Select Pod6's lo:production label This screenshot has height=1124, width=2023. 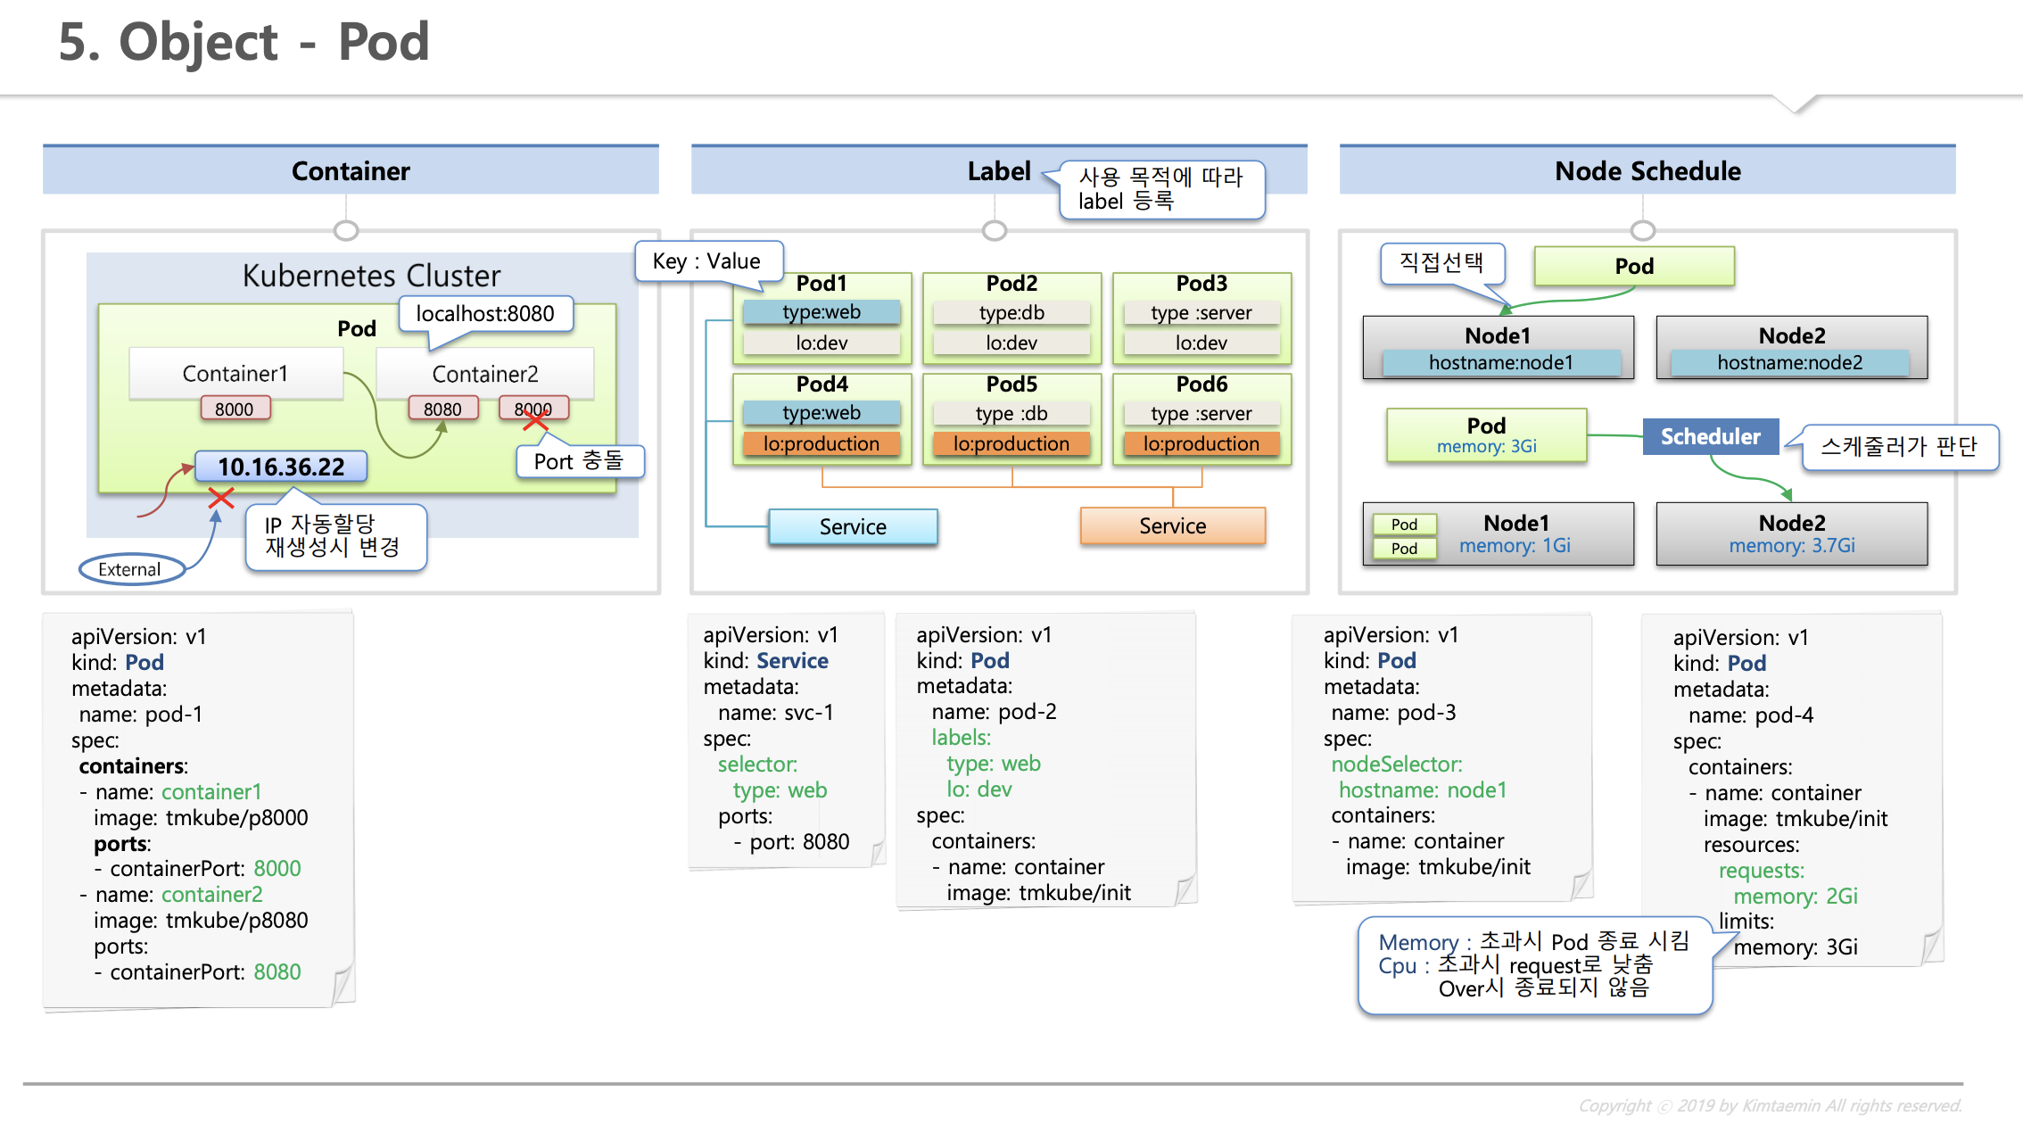1201,443
